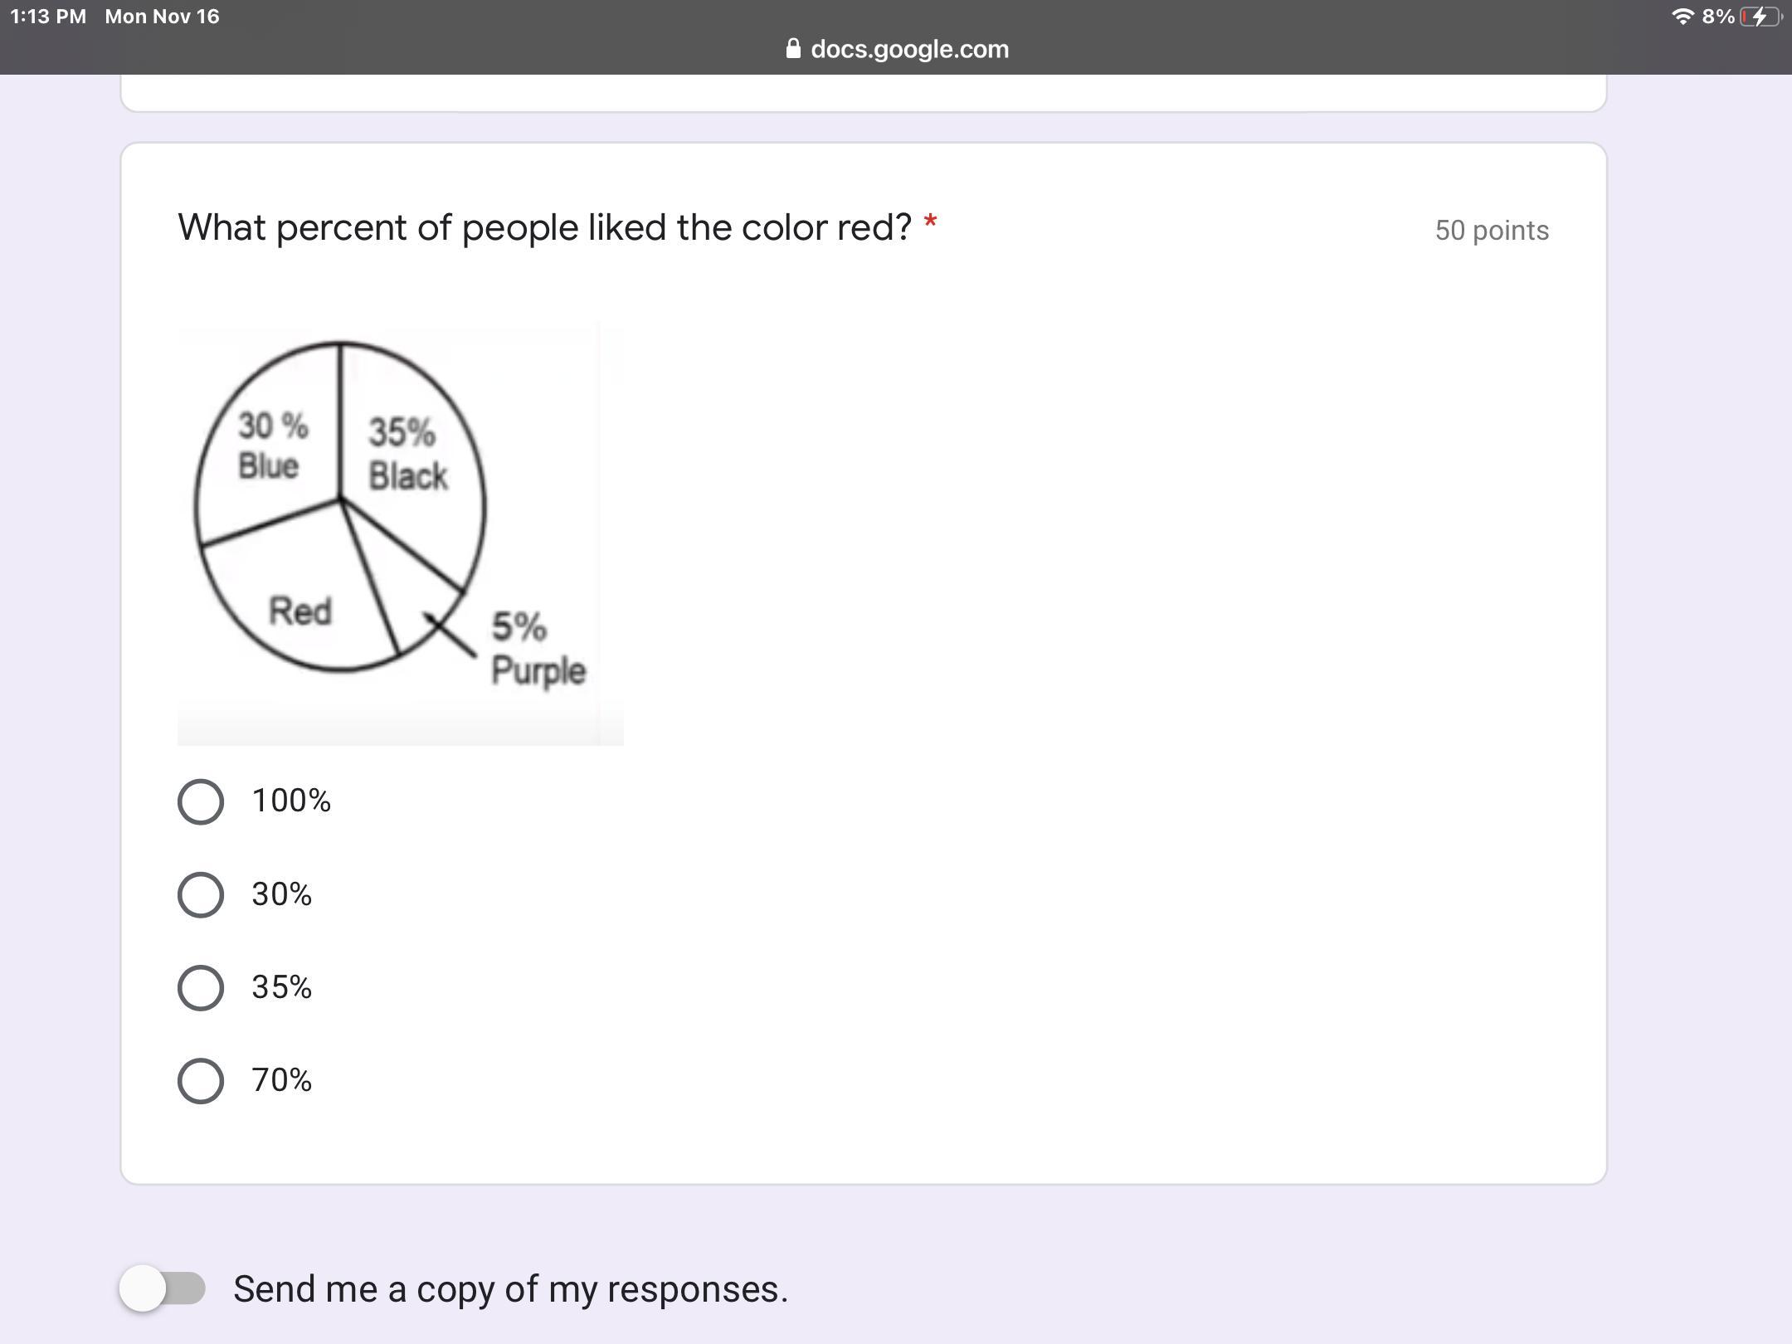Tap the 100% answer label text
Image resolution: width=1792 pixels, height=1344 pixels.
coord(291,801)
